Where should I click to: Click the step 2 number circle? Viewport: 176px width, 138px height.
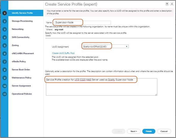4,21
